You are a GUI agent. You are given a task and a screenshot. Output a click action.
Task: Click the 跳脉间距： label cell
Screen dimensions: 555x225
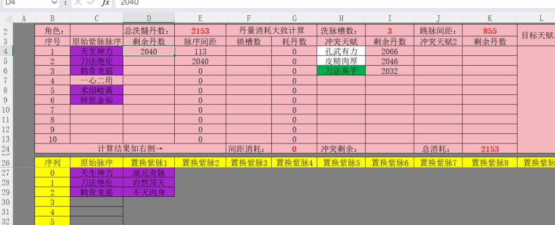tap(438, 31)
